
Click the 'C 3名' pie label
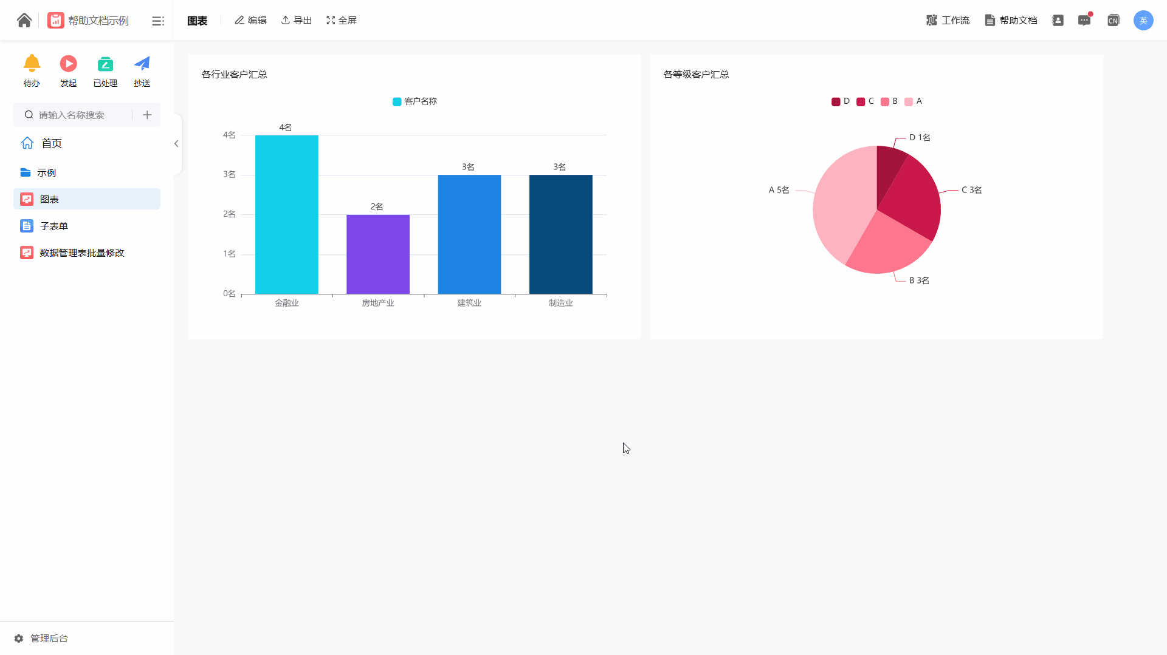(x=972, y=190)
